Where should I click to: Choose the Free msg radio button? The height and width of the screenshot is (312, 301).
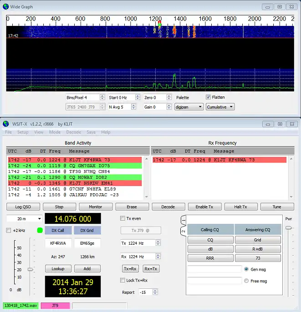[x=246, y=281]
